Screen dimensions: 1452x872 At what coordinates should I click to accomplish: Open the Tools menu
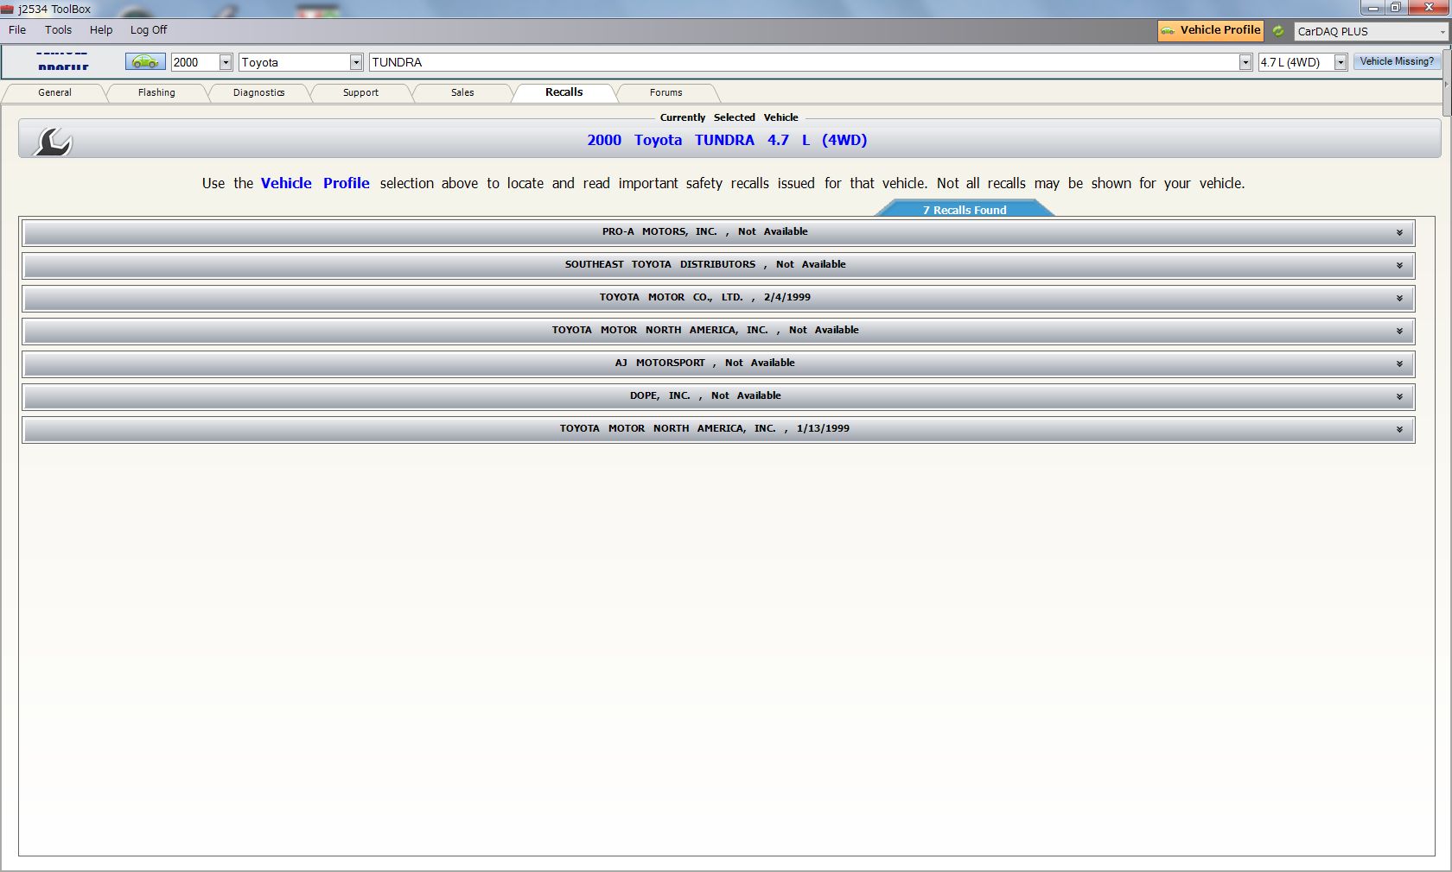point(59,30)
